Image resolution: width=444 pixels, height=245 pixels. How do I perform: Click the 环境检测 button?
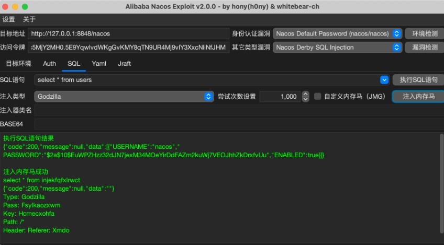(x=425, y=33)
